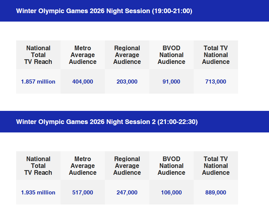Click Total TV National Audience header above 889,000

point(216,166)
